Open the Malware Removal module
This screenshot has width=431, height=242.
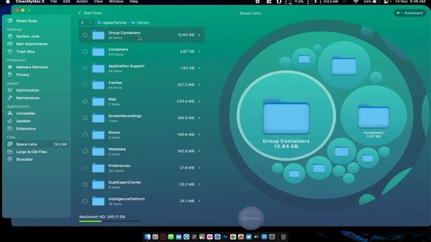click(32, 67)
